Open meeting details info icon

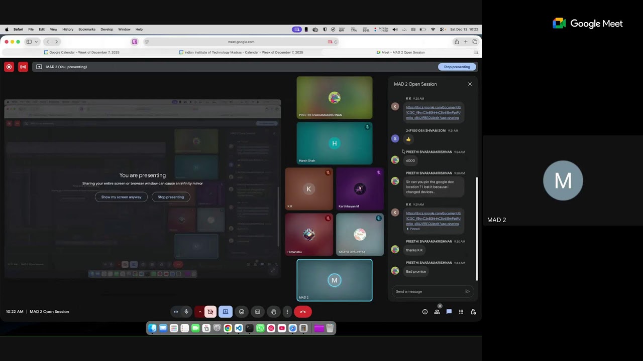coord(425,312)
